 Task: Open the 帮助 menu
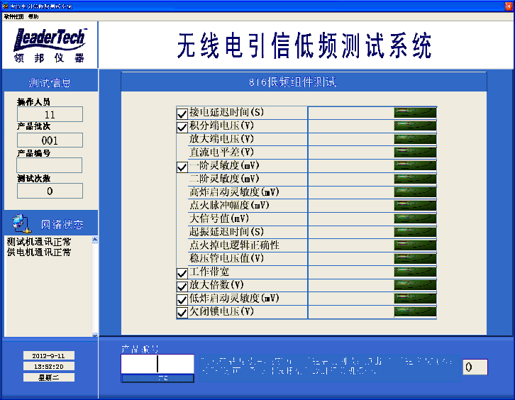33,16
